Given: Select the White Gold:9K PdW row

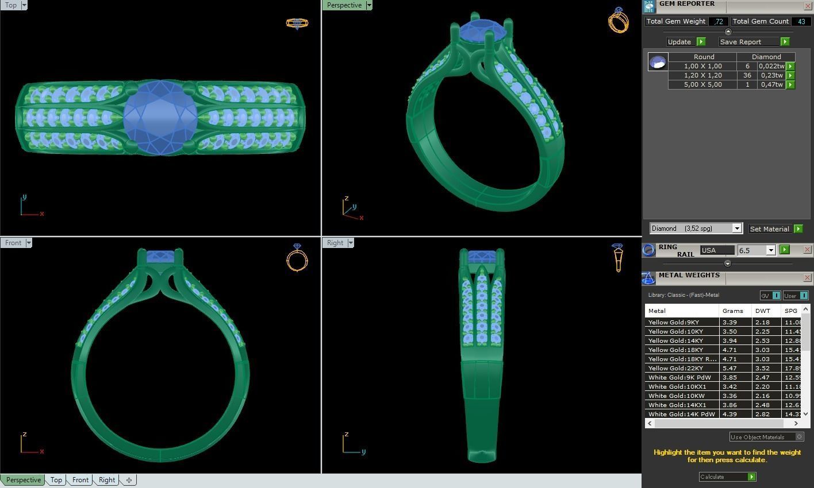Looking at the screenshot, I should (723, 377).
